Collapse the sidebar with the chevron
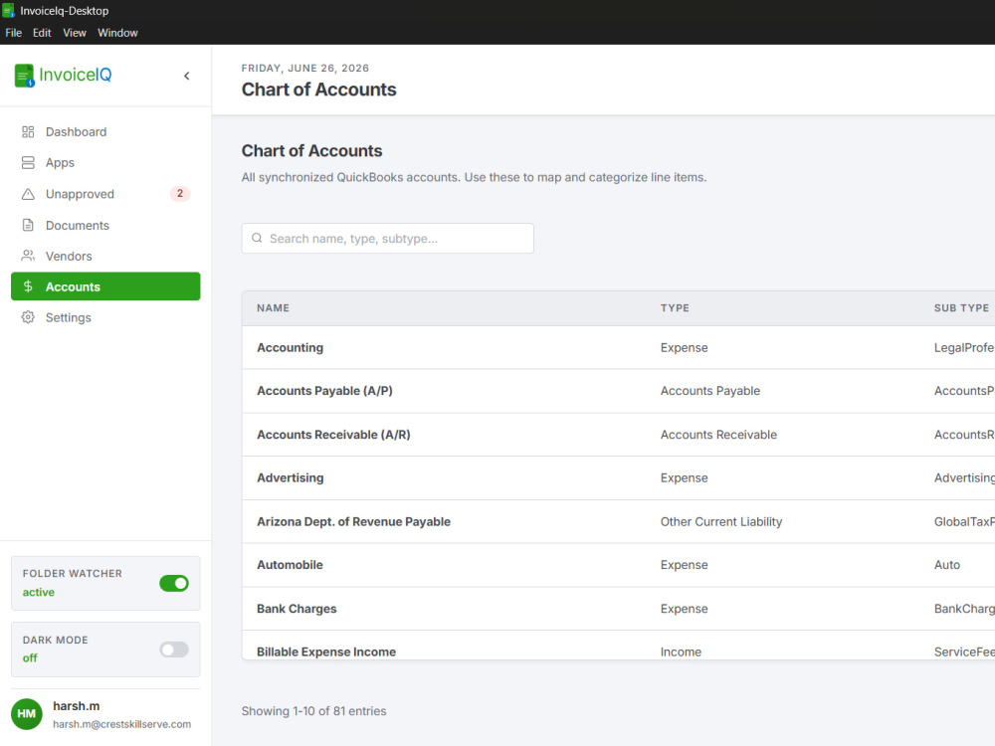Screen dimensions: 995x746 point(187,76)
